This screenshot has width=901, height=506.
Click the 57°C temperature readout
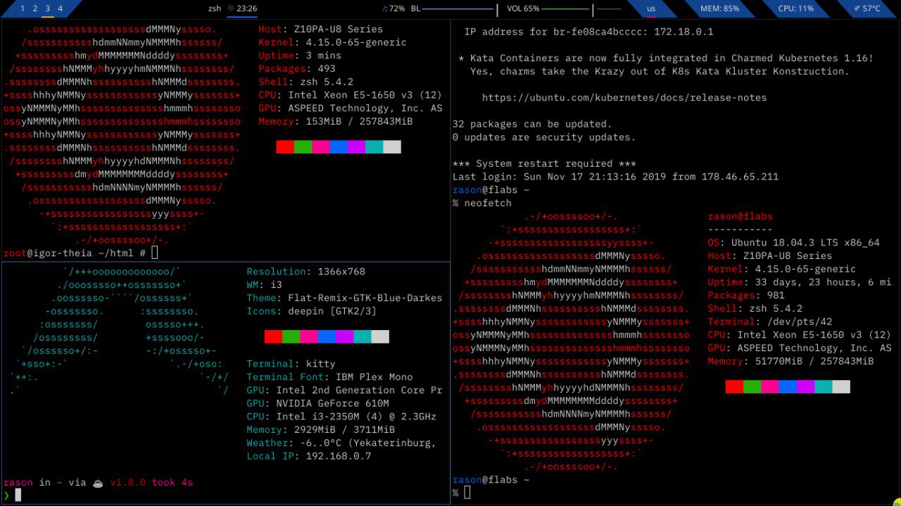[871, 8]
